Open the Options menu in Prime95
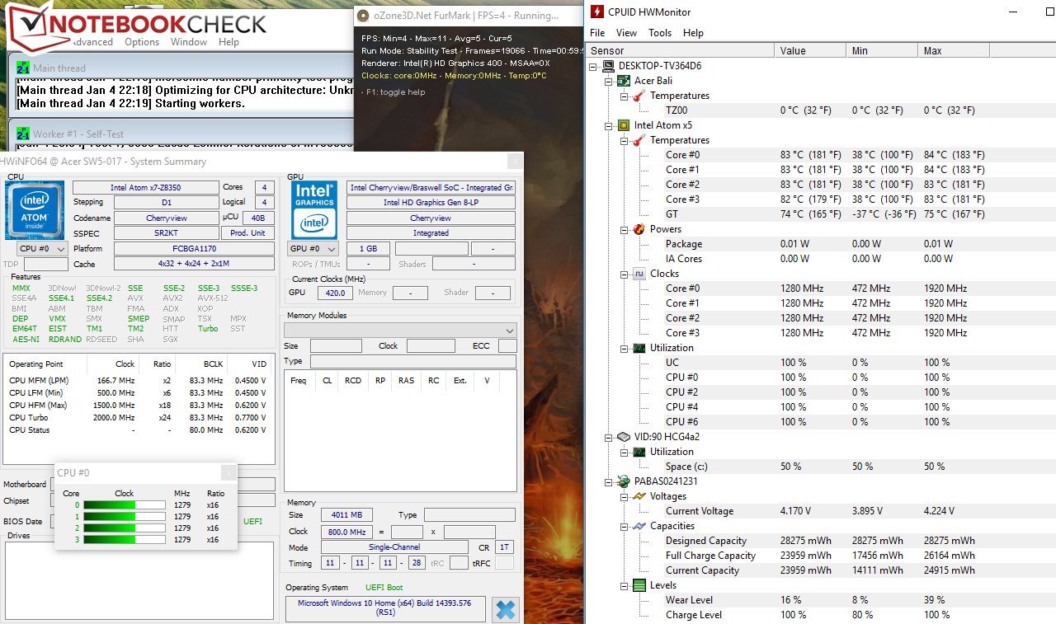 (142, 42)
